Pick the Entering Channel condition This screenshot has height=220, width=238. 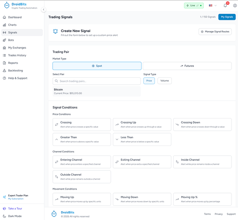point(82,162)
